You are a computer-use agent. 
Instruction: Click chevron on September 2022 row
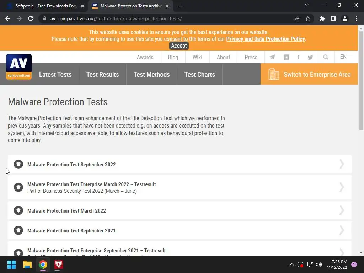pos(342,164)
